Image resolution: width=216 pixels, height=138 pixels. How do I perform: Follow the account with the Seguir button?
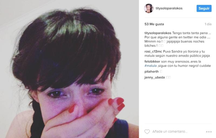(x=204, y=8)
